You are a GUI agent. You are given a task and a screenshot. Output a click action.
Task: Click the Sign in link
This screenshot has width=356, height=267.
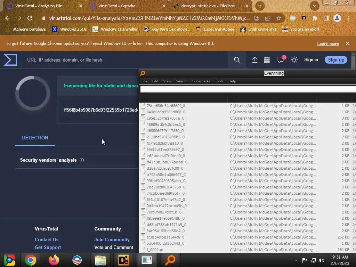(311, 60)
